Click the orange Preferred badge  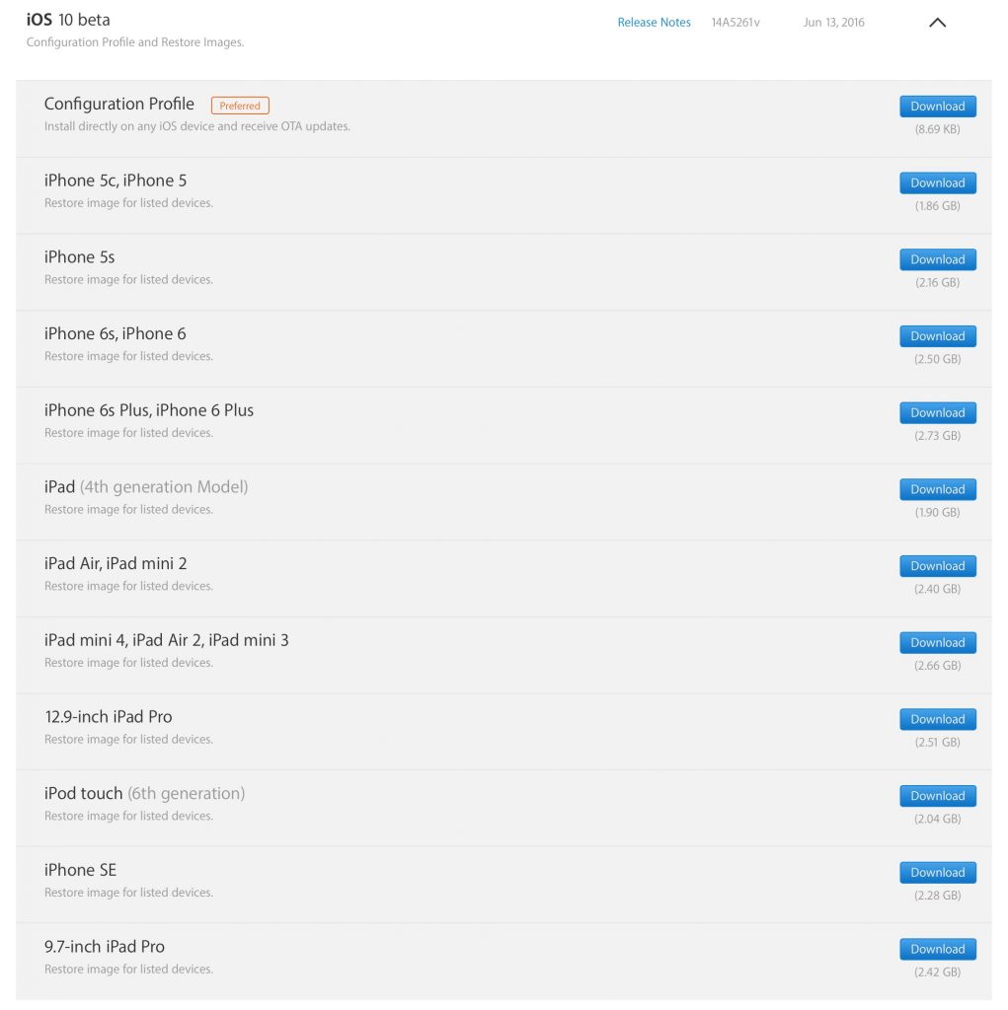pos(240,106)
